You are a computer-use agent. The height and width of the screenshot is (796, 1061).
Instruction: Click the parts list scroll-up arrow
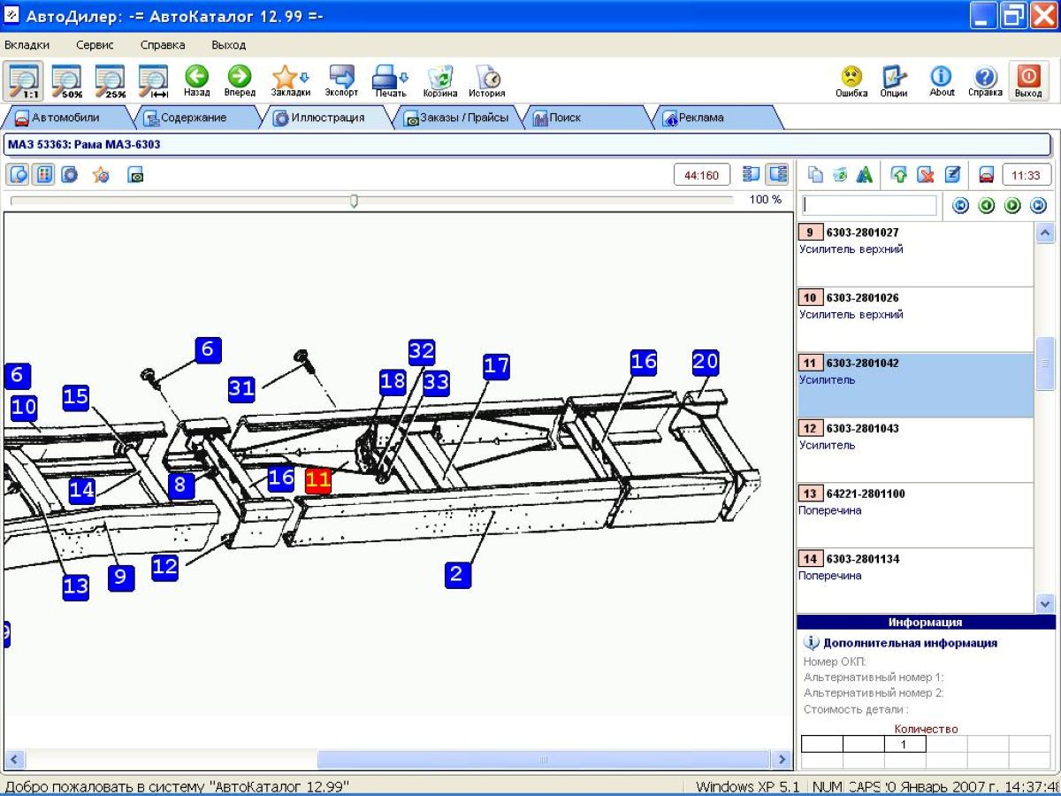1044,233
